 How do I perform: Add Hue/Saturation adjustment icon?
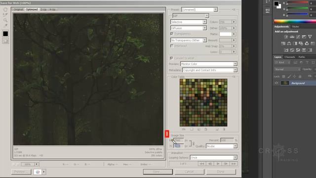click(x=283, y=44)
